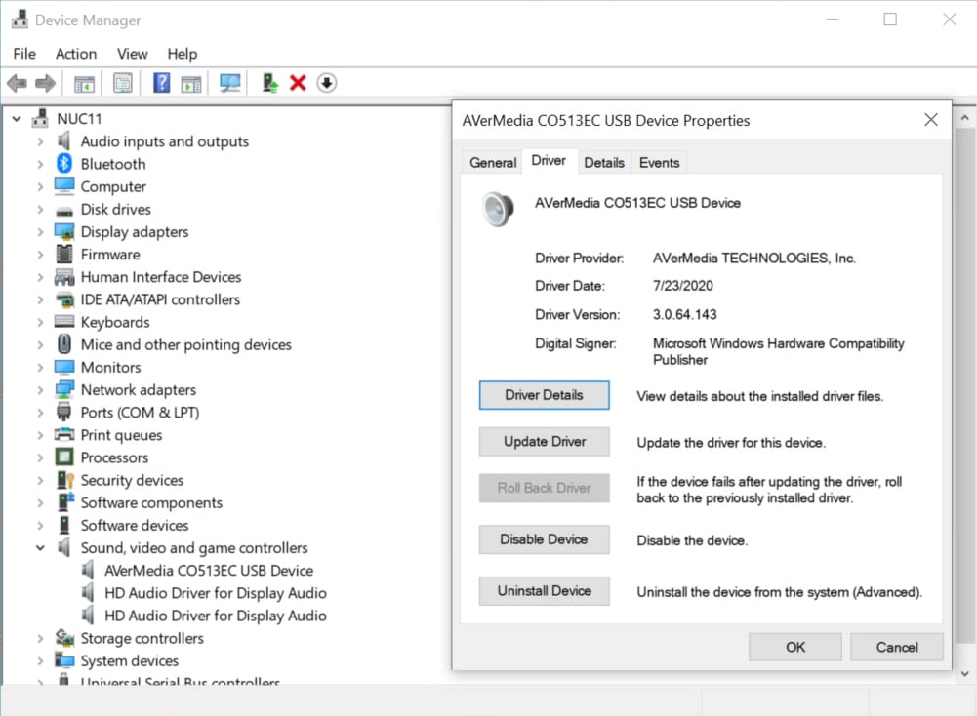Open the Properties sheet toolbar icon
The width and height of the screenshot is (977, 716).
[123, 83]
